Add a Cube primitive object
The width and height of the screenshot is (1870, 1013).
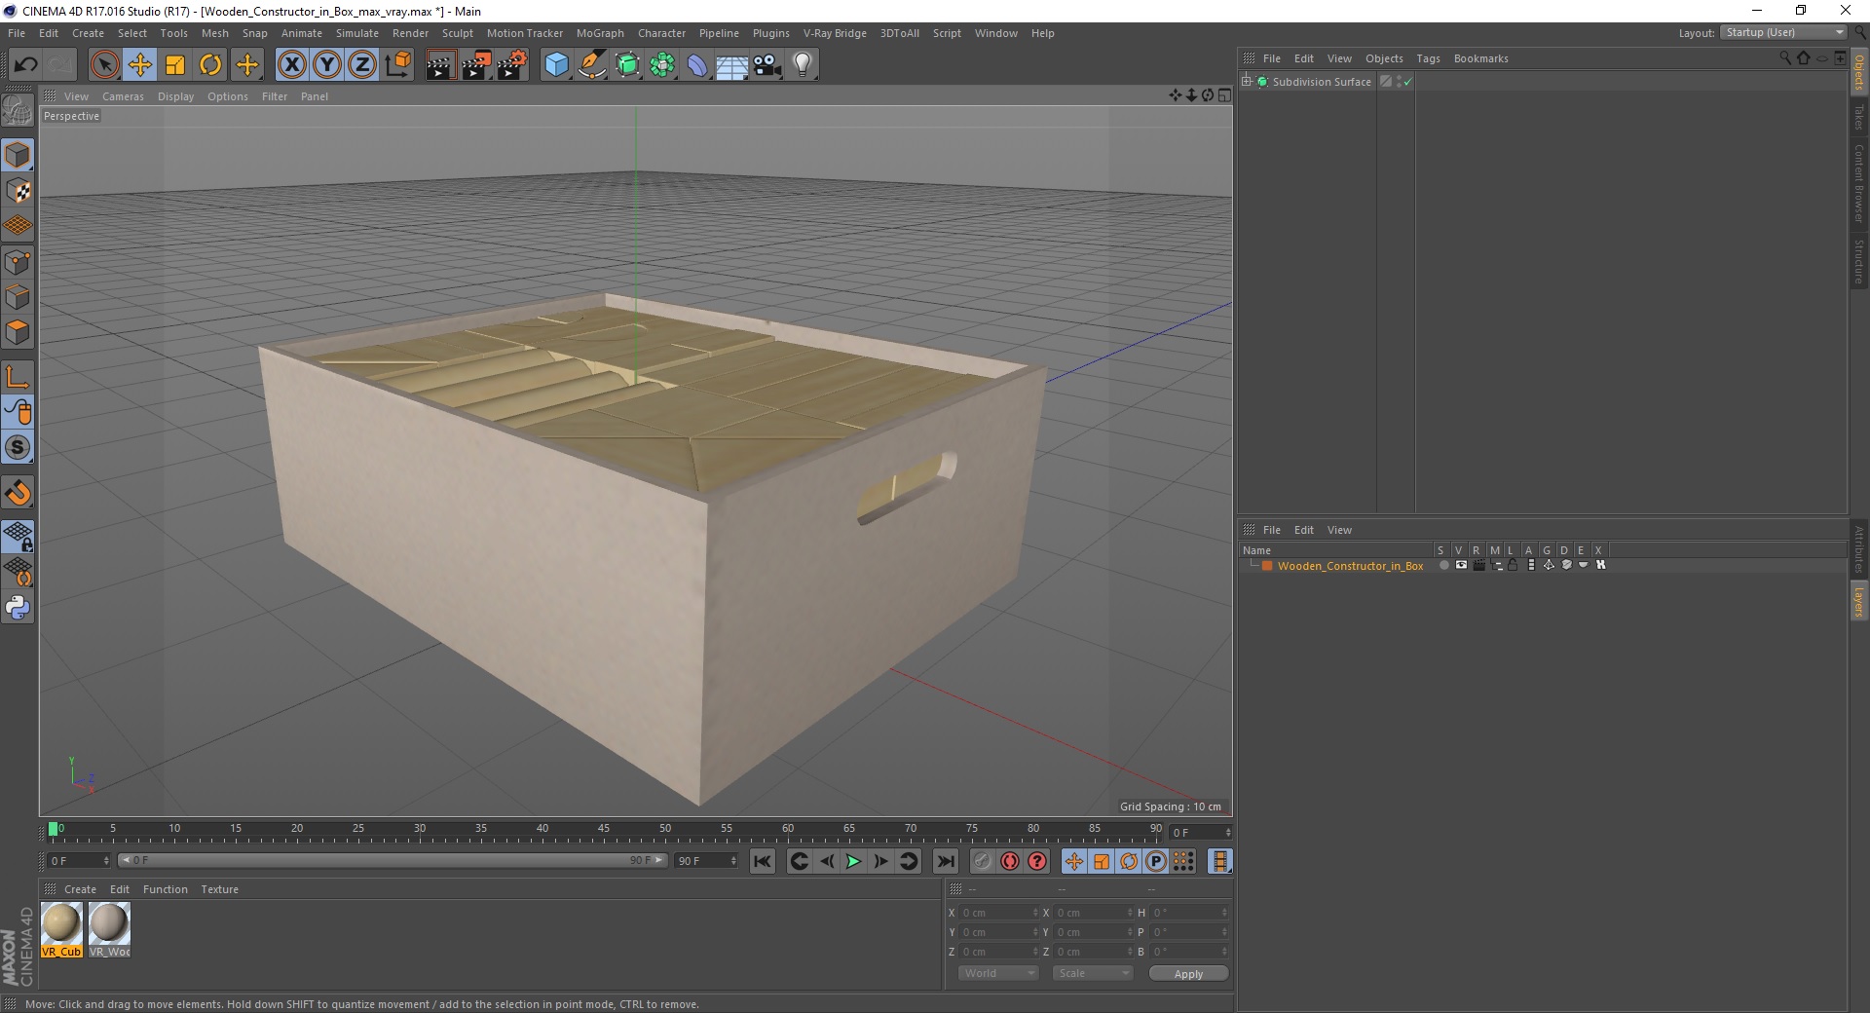pos(556,65)
